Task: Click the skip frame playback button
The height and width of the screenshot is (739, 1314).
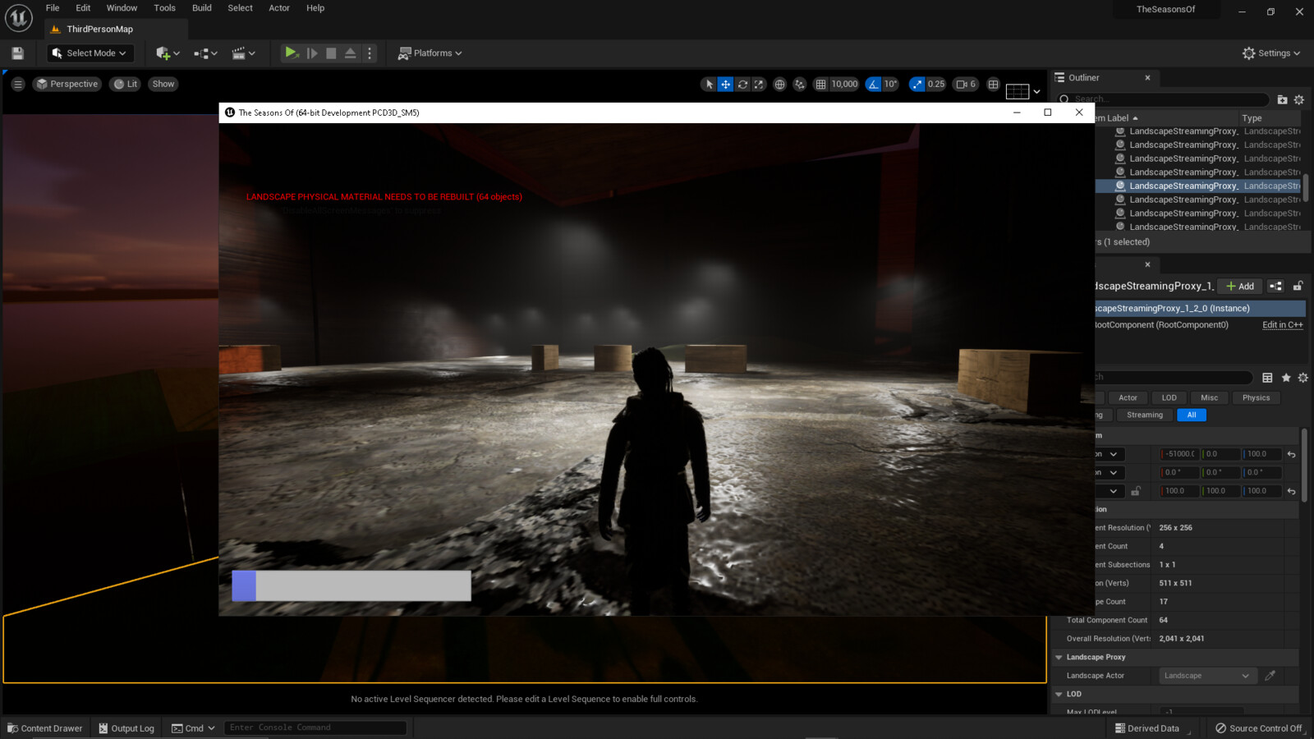Action: point(312,53)
